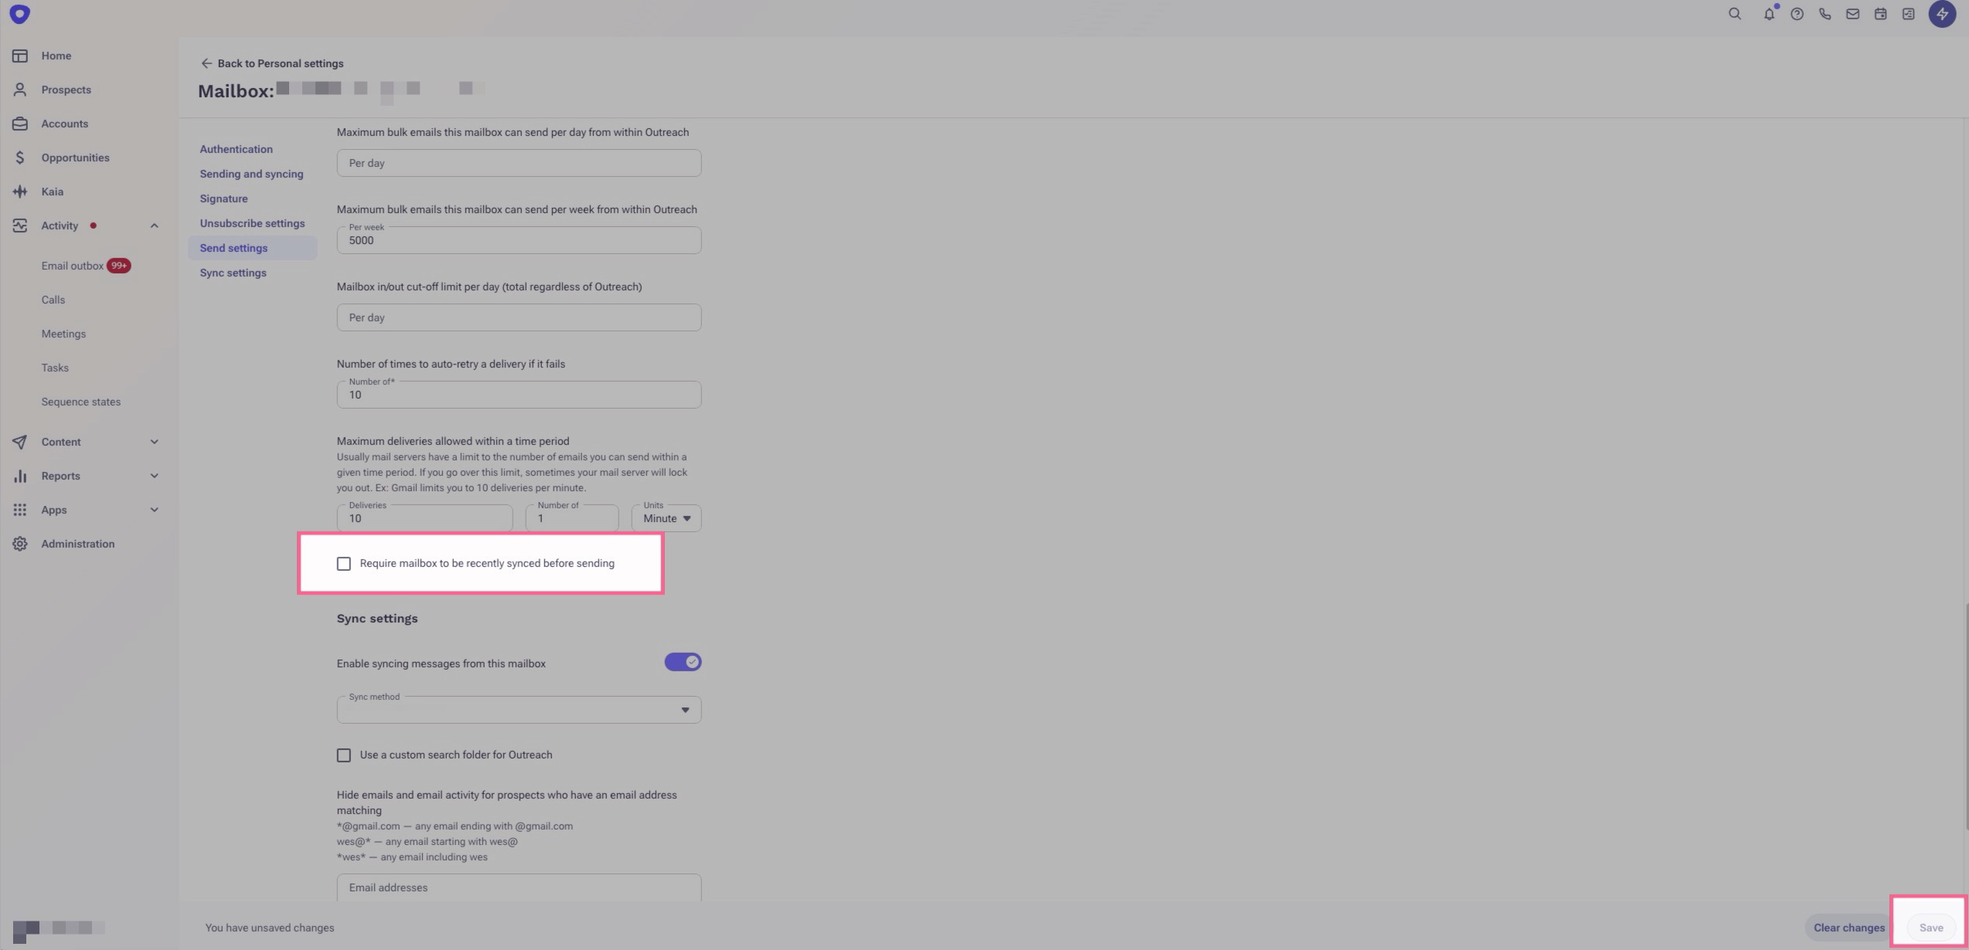Screen dimensions: 1969x950
Task: Open the search icon in top bar
Action: 1734,14
